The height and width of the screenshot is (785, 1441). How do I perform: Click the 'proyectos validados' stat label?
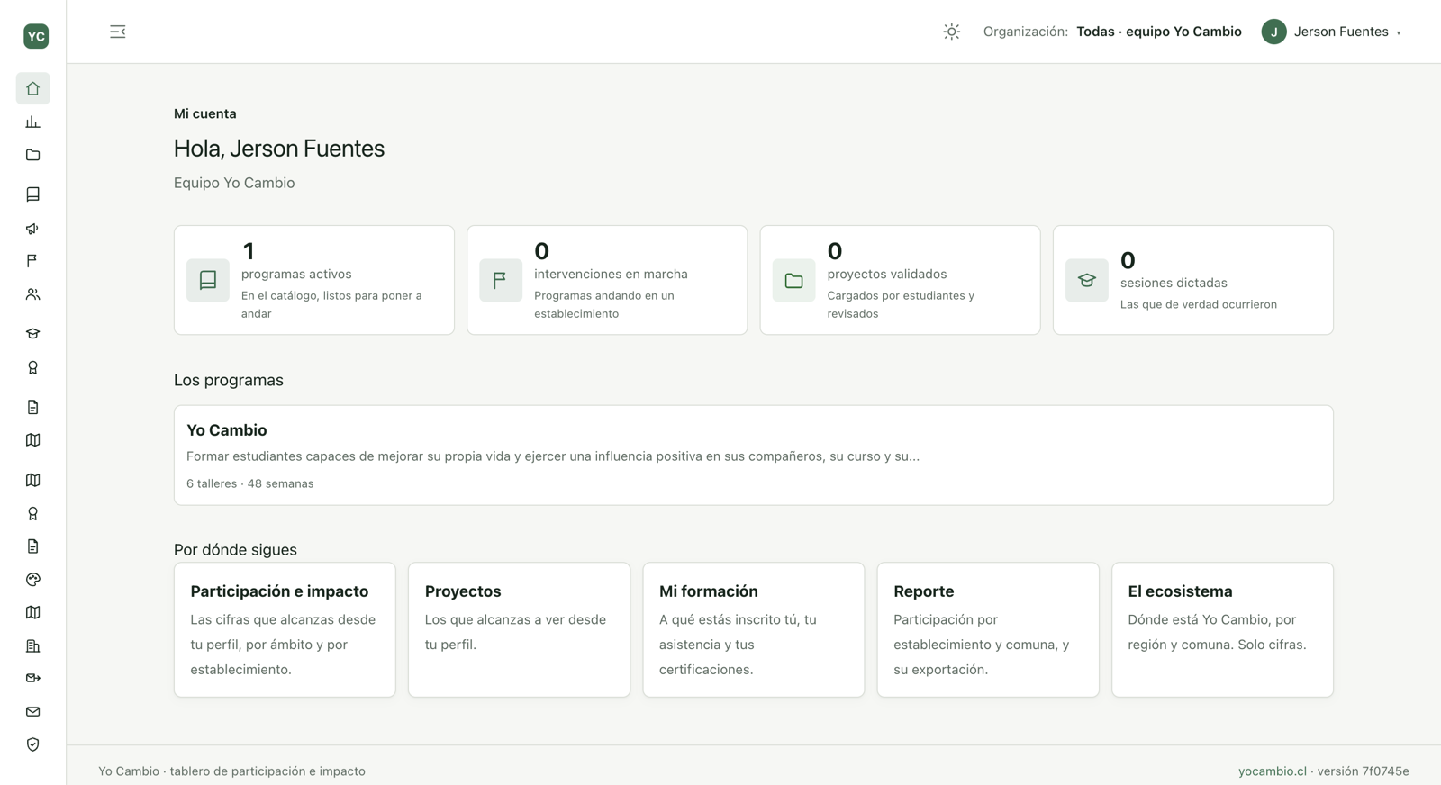point(887,274)
